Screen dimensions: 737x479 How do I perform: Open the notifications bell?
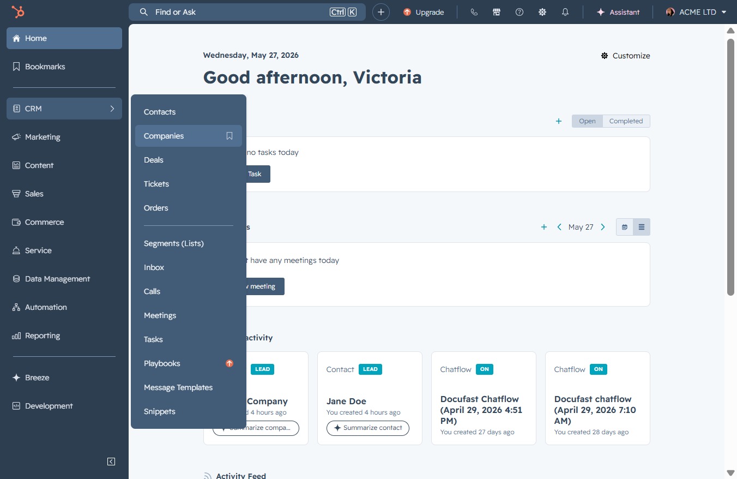[565, 12]
